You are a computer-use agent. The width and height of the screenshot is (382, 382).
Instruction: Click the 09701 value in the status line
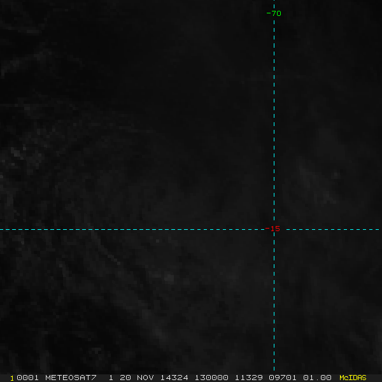pyautogui.click(x=283, y=378)
